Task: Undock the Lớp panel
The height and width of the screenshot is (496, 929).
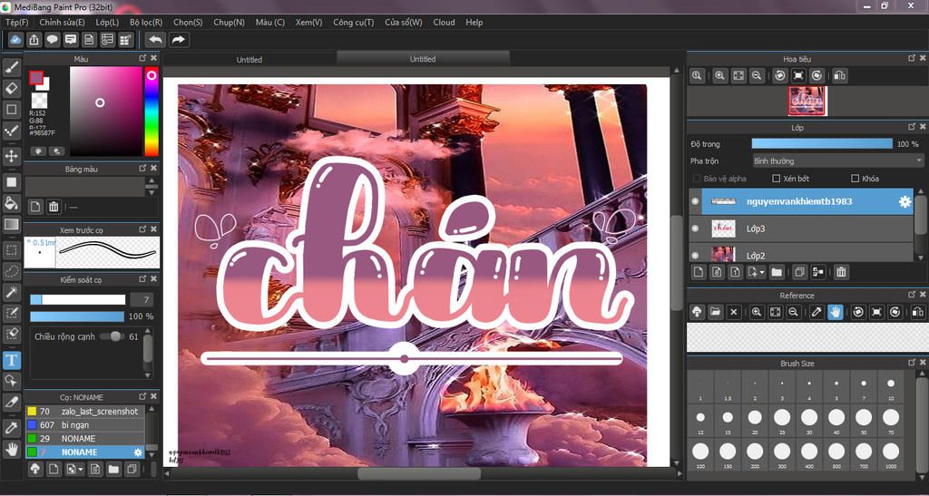Action: pyautogui.click(x=912, y=127)
